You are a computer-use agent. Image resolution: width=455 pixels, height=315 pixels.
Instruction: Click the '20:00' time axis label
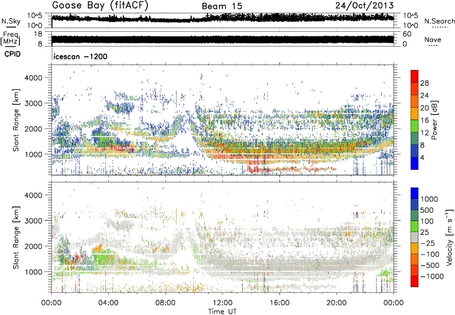pos(337,303)
